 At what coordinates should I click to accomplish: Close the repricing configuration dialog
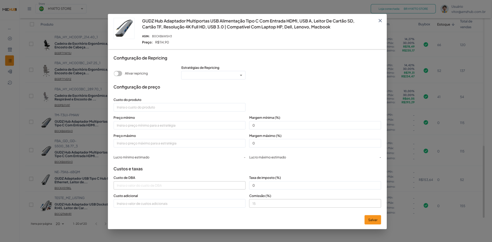pos(380,21)
